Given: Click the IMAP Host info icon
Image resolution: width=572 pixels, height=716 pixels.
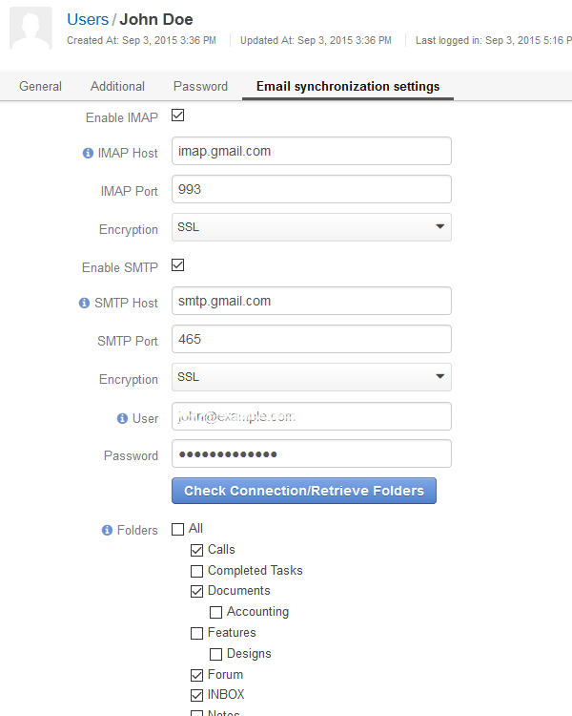Looking at the screenshot, I should [88, 153].
